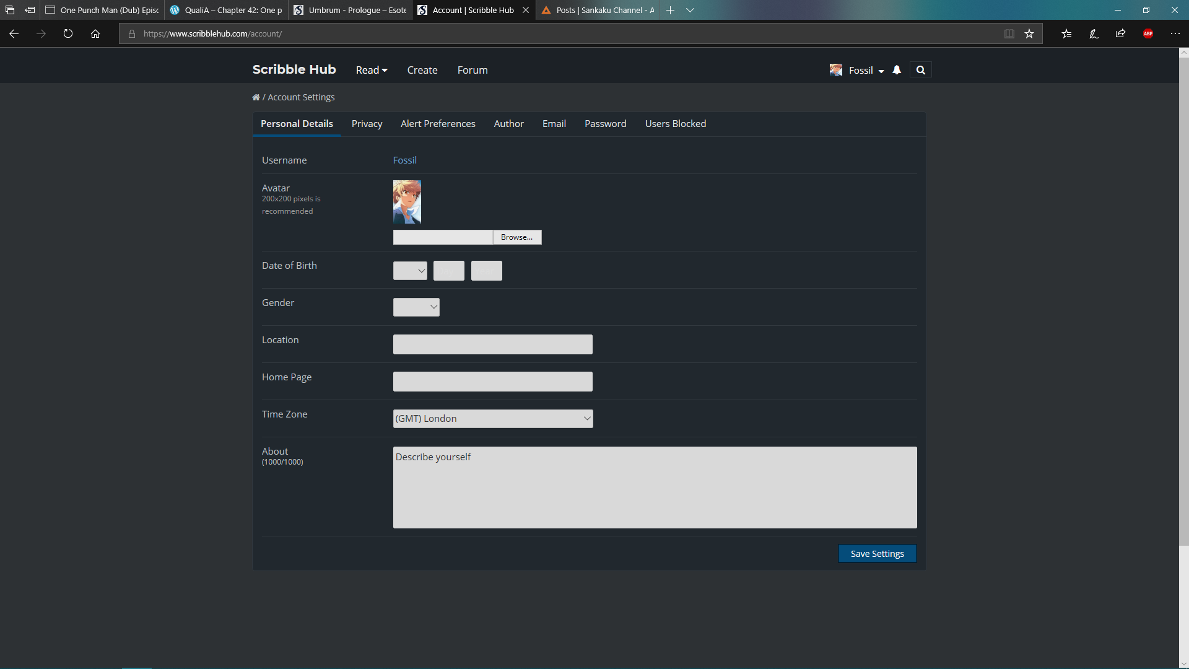Open the Adblock Plus extension icon

click(x=1149, y=33)
